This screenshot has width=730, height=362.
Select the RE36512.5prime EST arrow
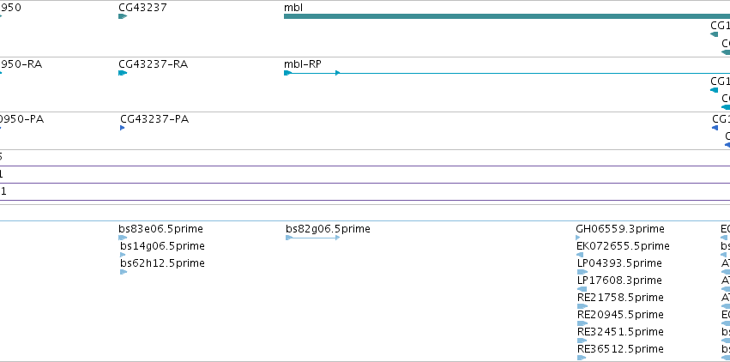[582, 358]
